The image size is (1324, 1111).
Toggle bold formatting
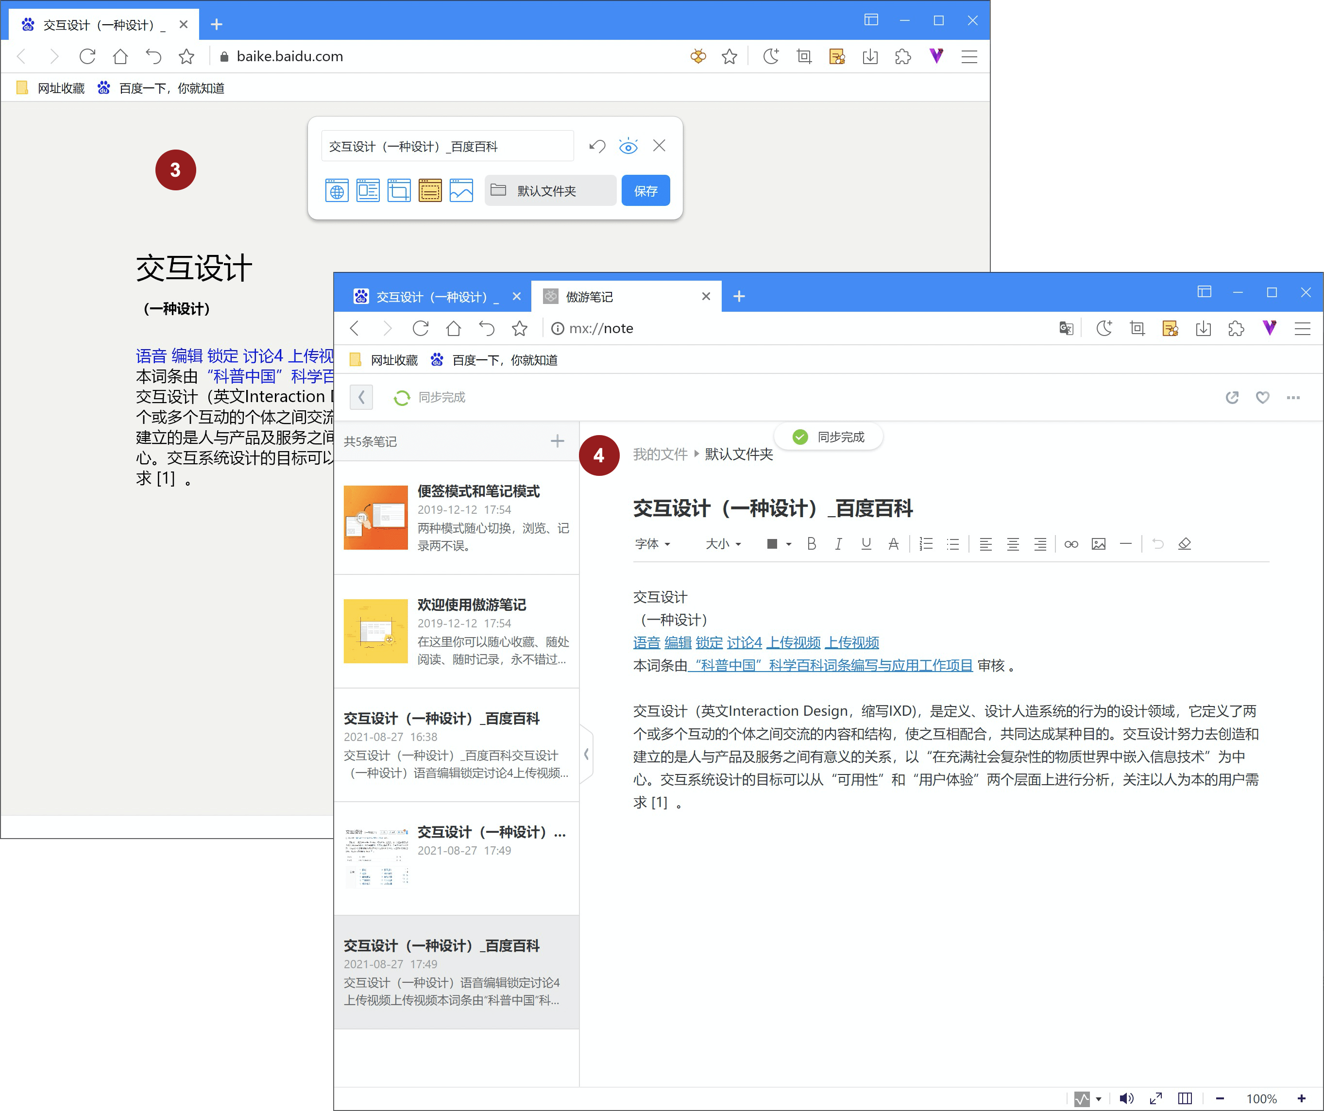coord(812,544)
